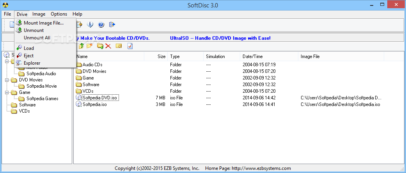Viewport: 406px width, 173px height.
Task: Click the folder icon of Audio CDs row
Action: [x=79, y=65]
